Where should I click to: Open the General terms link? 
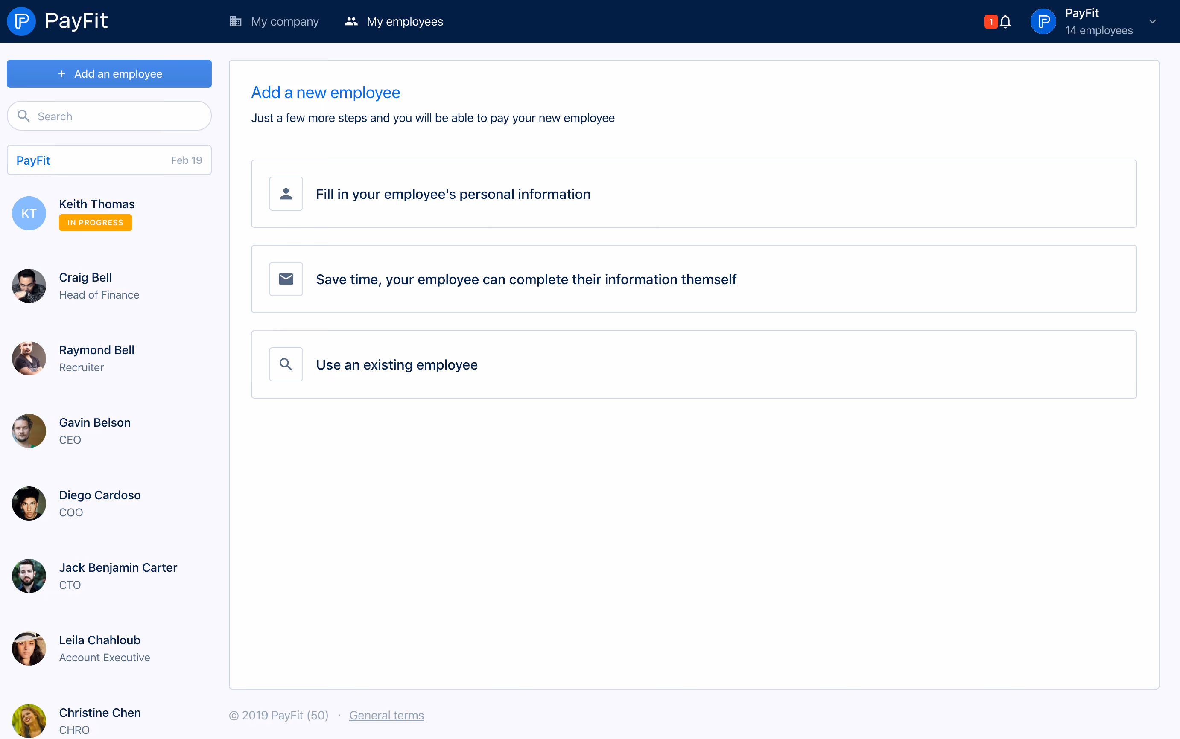pyautogui.click(x=386, y=715)
